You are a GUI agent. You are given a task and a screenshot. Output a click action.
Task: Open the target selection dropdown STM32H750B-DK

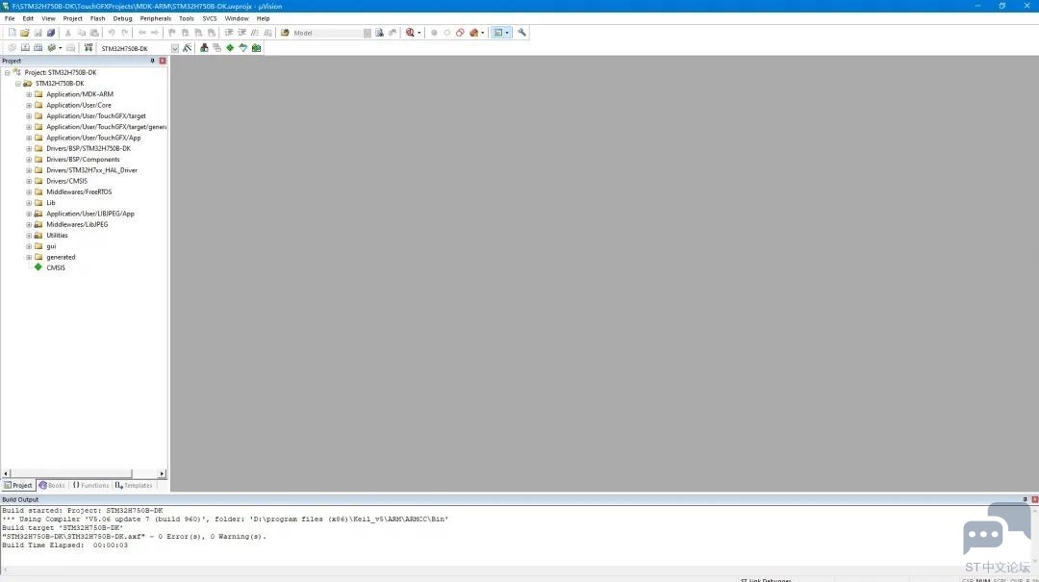[175, 48]
